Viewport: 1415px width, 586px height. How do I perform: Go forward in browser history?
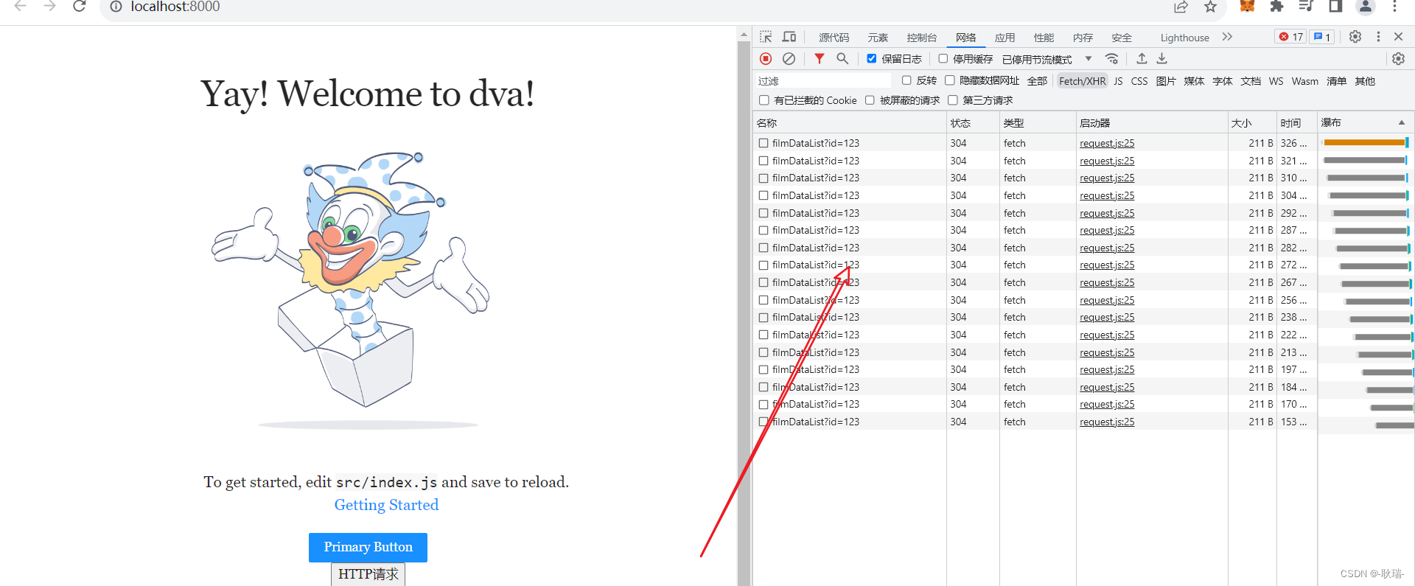49,7
